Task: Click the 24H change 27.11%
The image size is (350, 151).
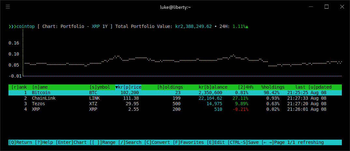Action: [x=240, y=98]
